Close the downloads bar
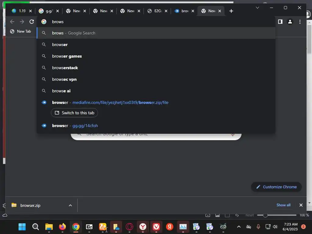The image size is (312, 234). tap(301, 205)
